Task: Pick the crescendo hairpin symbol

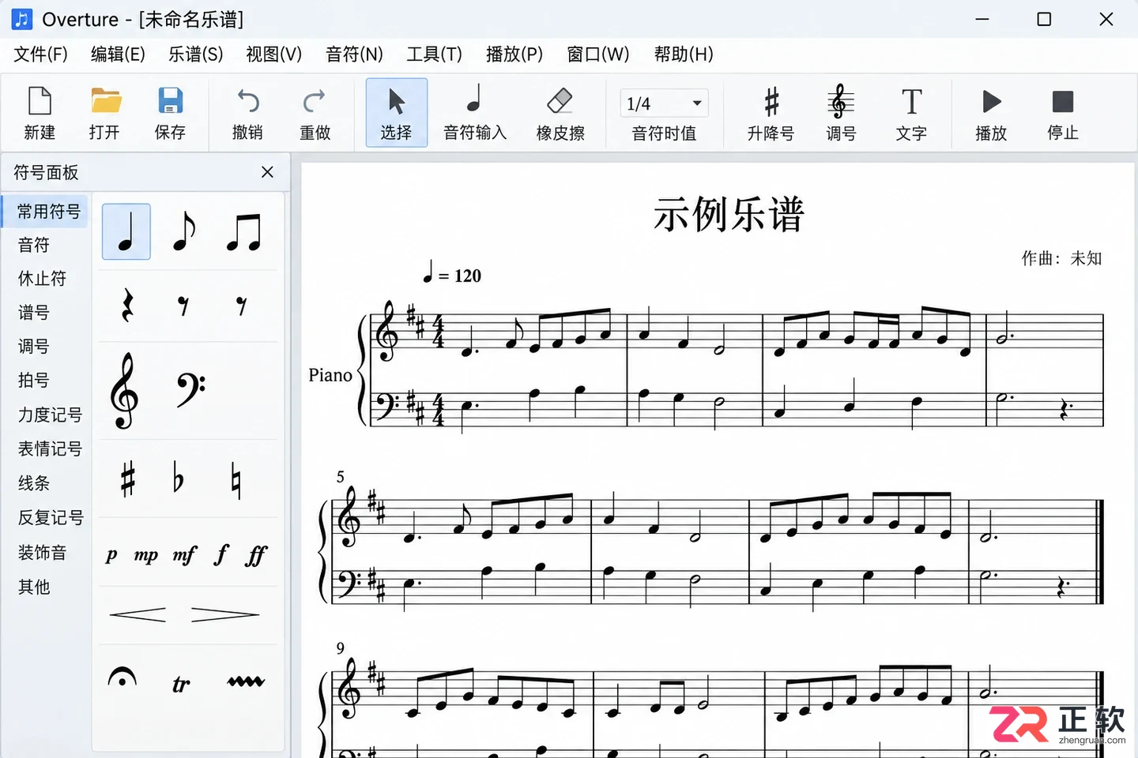Action: (x=138, y=615)
